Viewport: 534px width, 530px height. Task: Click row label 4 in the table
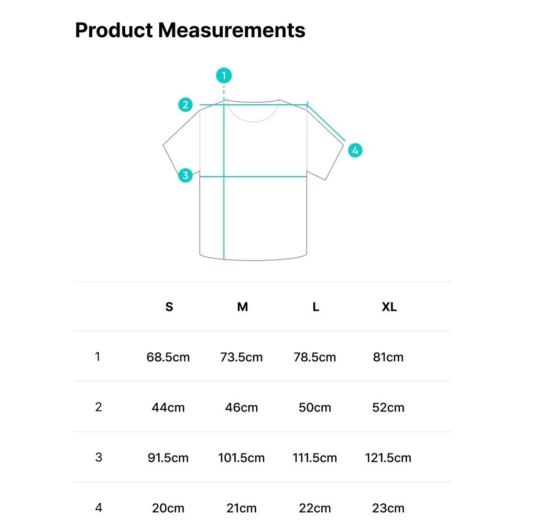[x=99, y=508]
